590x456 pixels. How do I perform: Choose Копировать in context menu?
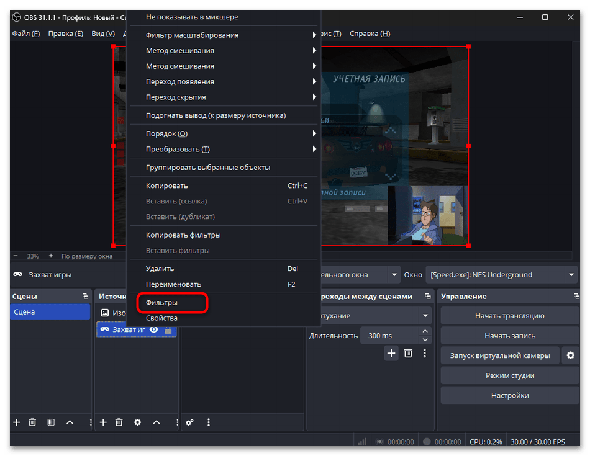click(224, 186)
